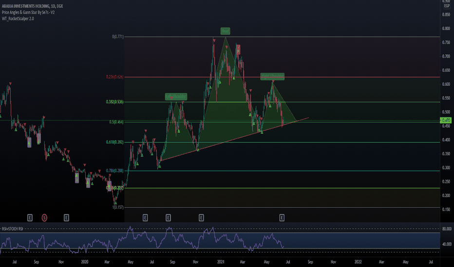Click the '0.150' value on the price axis

446,210
